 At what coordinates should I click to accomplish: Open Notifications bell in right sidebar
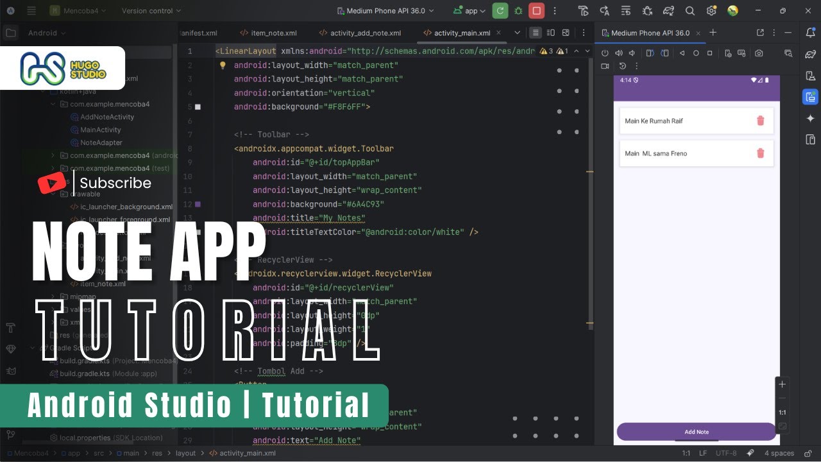pyautogui.click(x=810, y=33)
